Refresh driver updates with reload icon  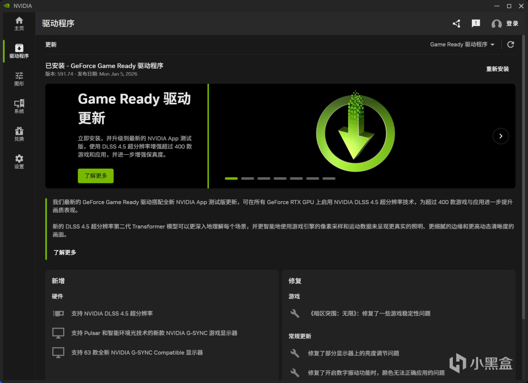pos(511,45)
